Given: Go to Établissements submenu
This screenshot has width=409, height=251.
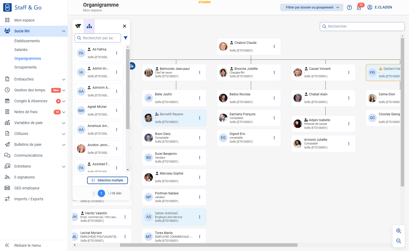Looking at the screenshot, I should (27, 41).
